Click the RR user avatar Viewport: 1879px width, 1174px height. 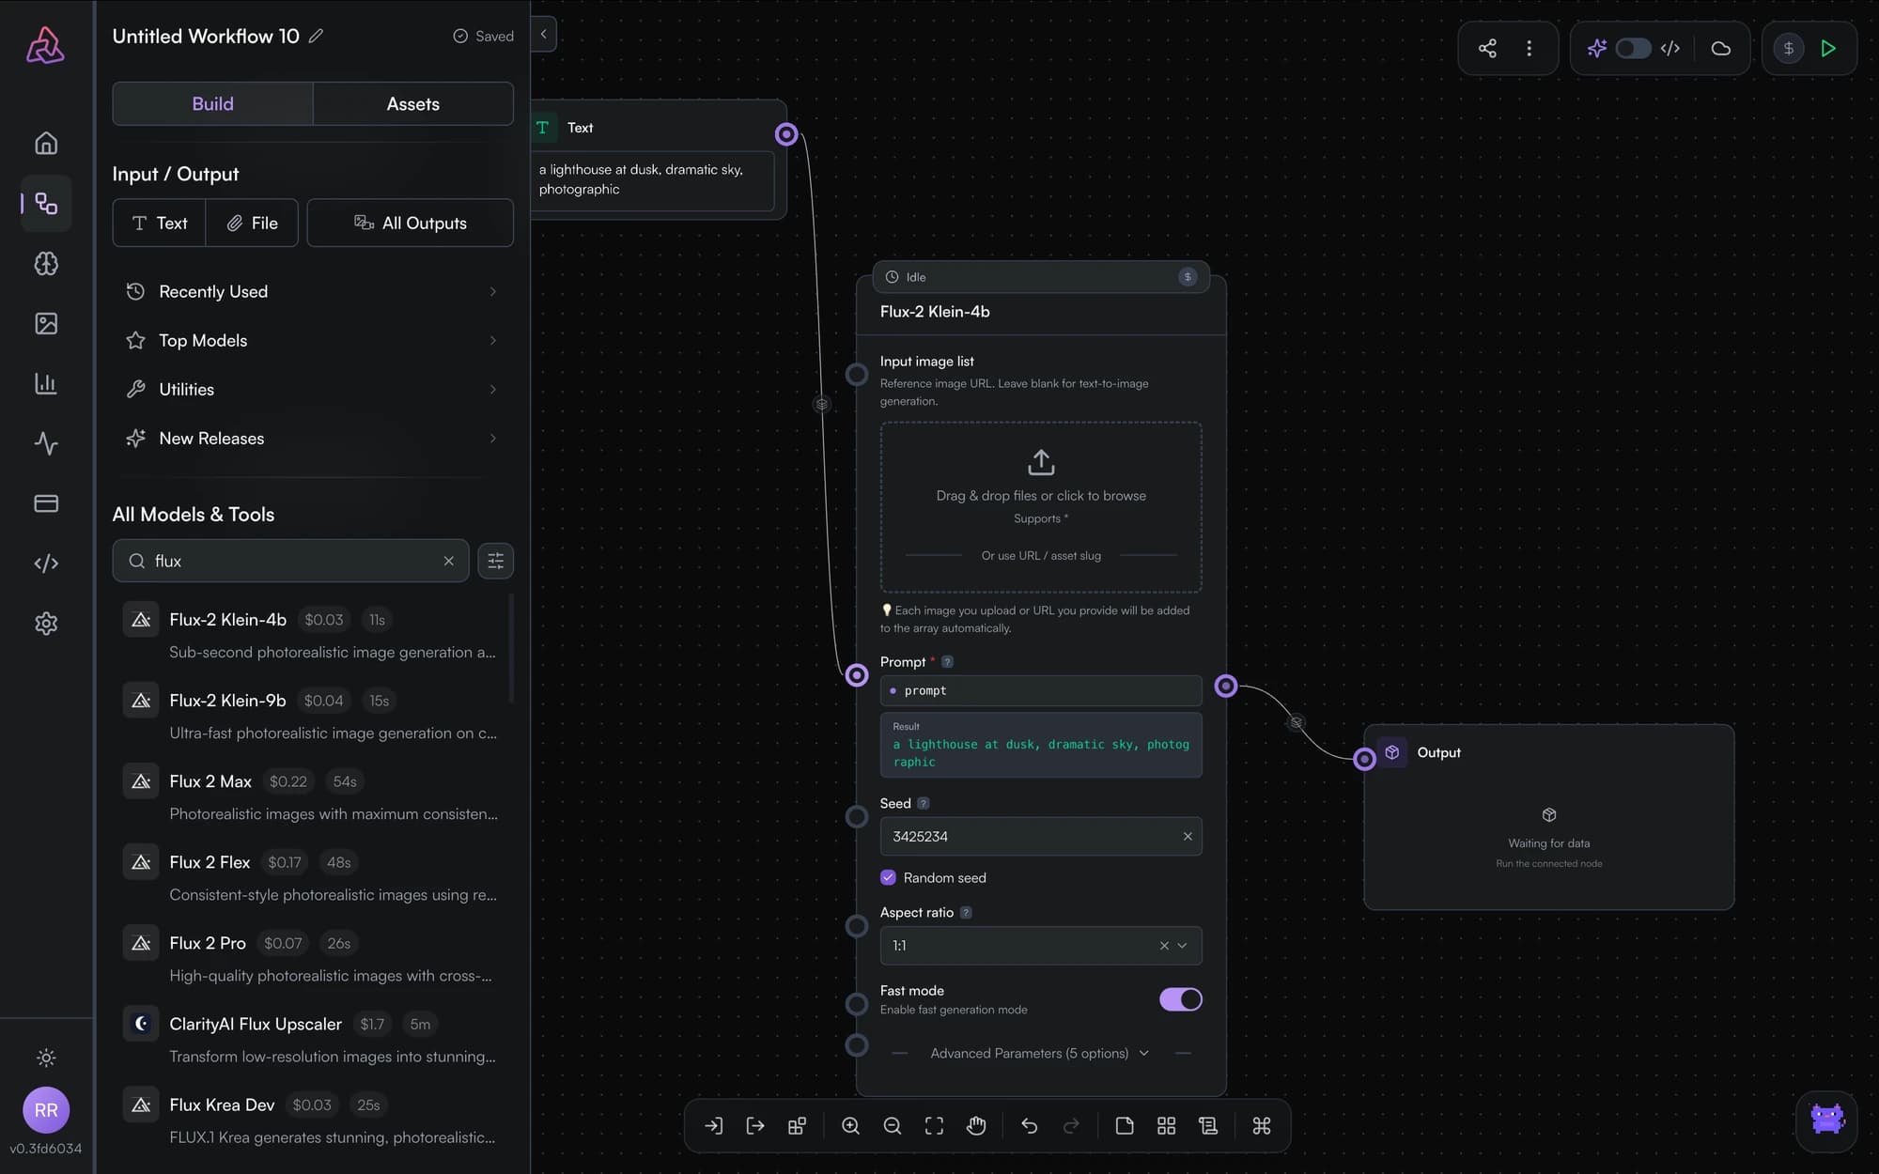pos(46,1110)
